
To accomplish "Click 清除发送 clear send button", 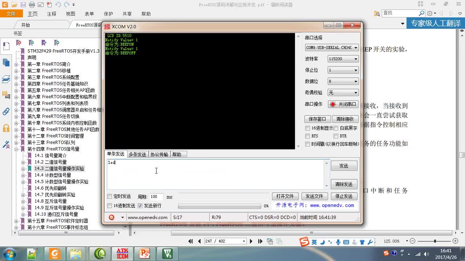I will pos(344,184).
